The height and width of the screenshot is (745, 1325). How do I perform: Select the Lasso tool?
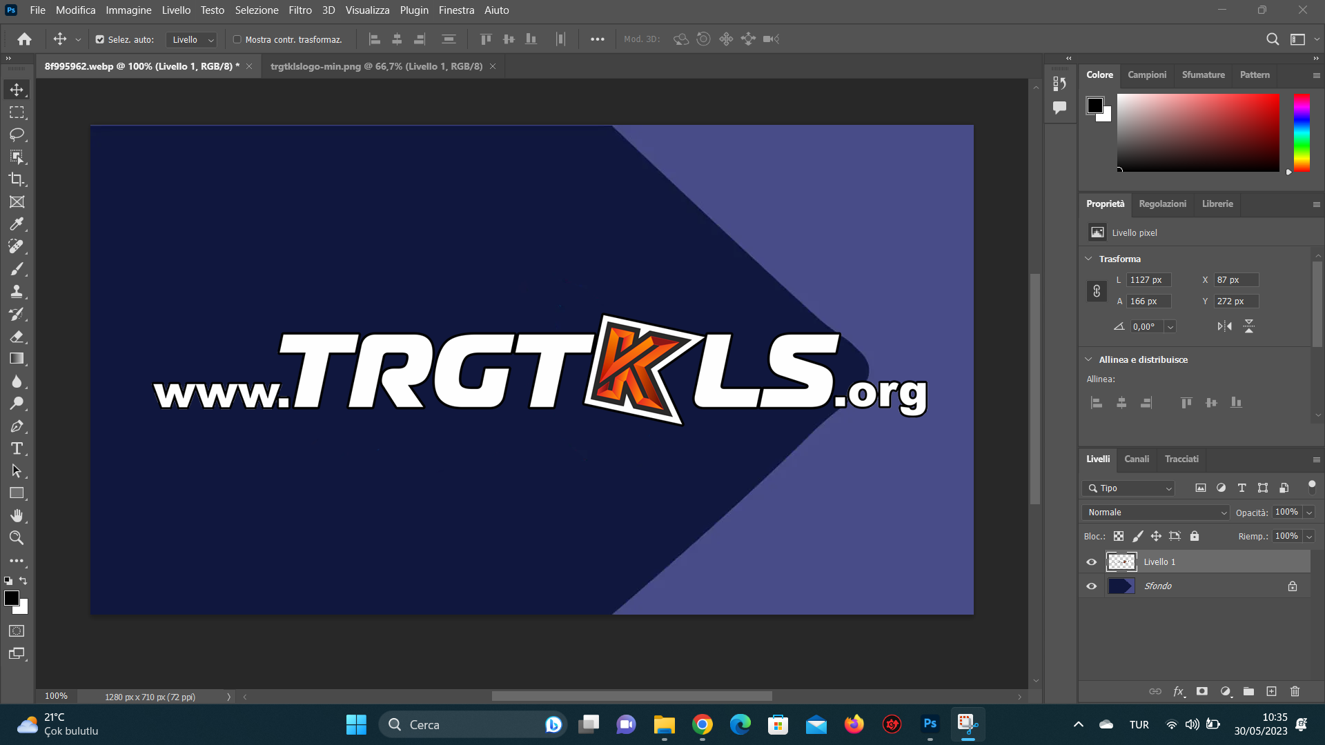tap(17, 135)
